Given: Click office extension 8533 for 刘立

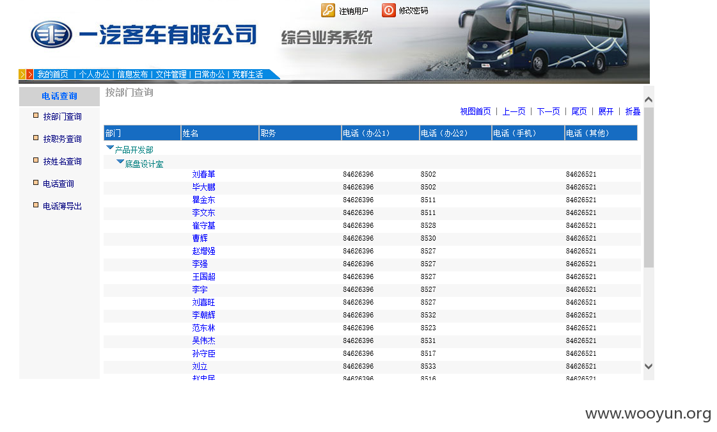Looking at the screenshot, I should (428, 367).
